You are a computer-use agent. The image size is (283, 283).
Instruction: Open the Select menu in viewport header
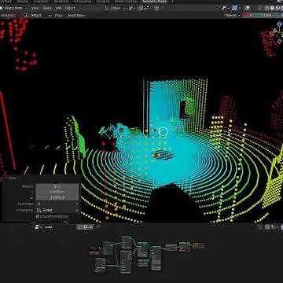click(x=47, y=8)
